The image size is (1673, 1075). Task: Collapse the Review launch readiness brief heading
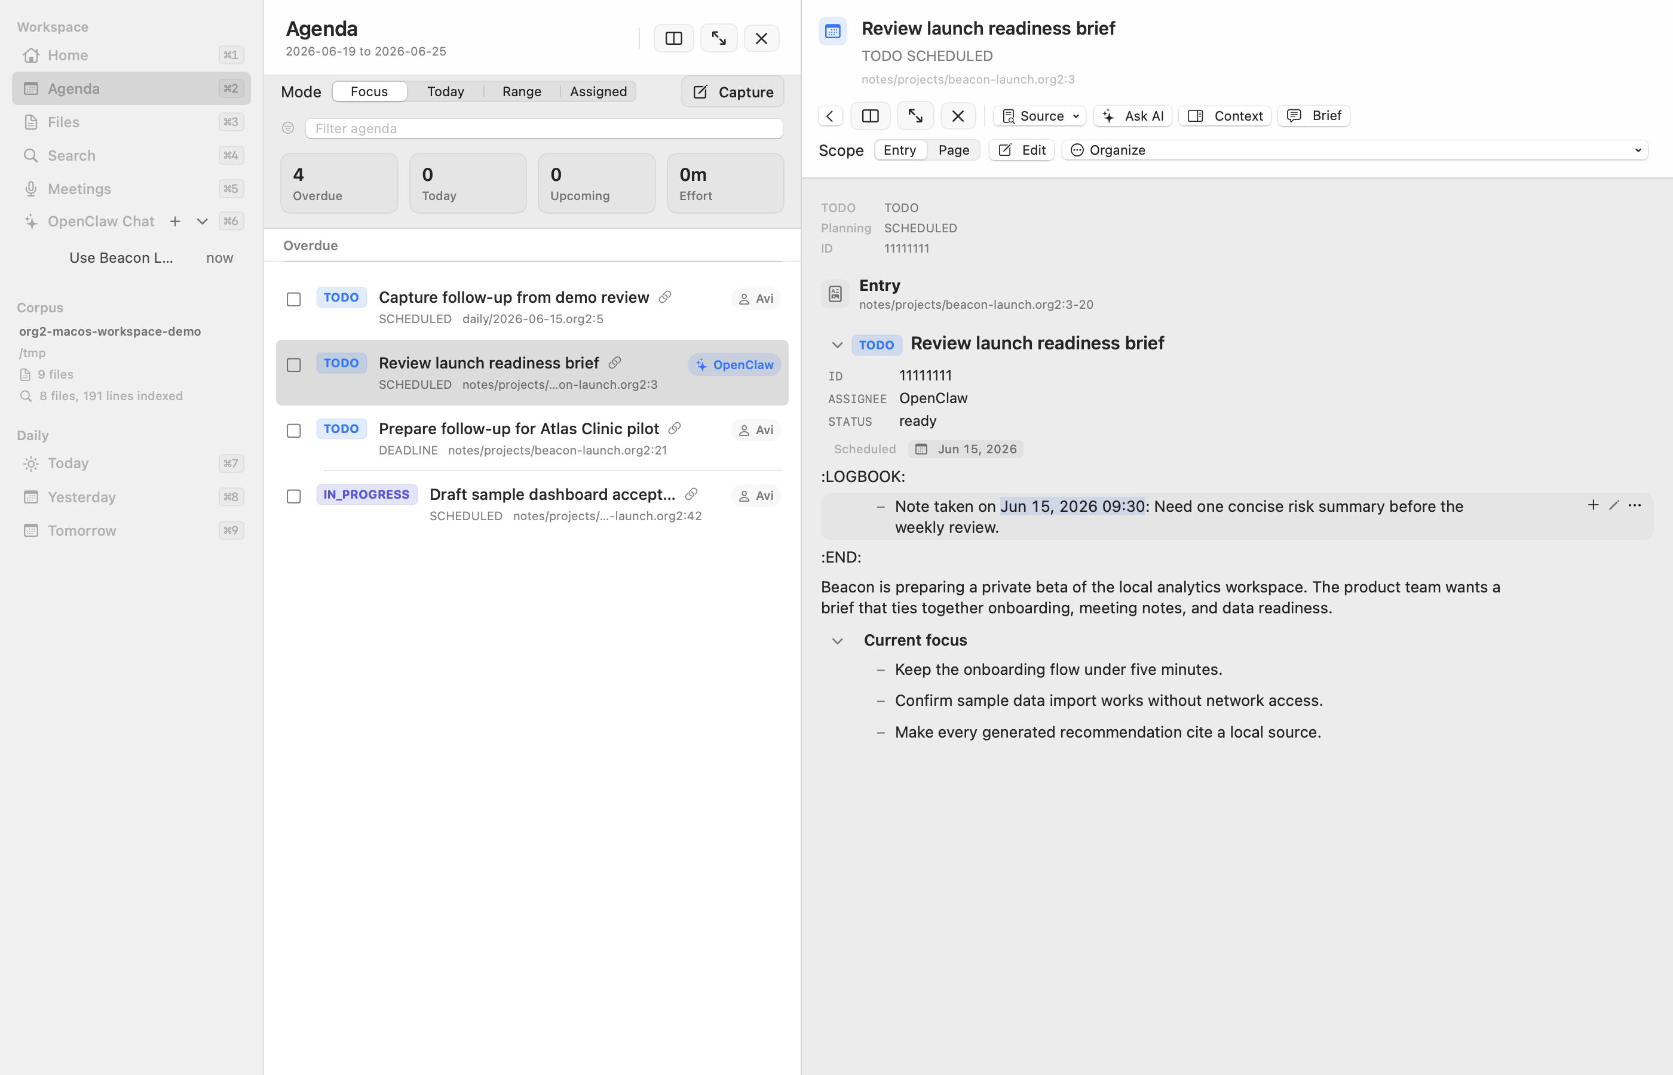(x=837, y=345)
